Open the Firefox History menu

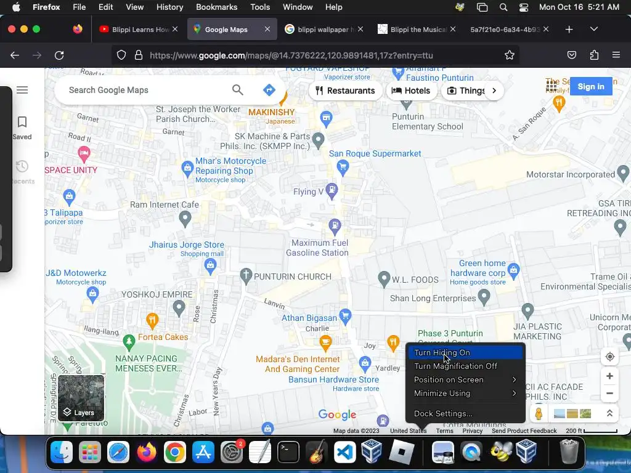[169, 7]
